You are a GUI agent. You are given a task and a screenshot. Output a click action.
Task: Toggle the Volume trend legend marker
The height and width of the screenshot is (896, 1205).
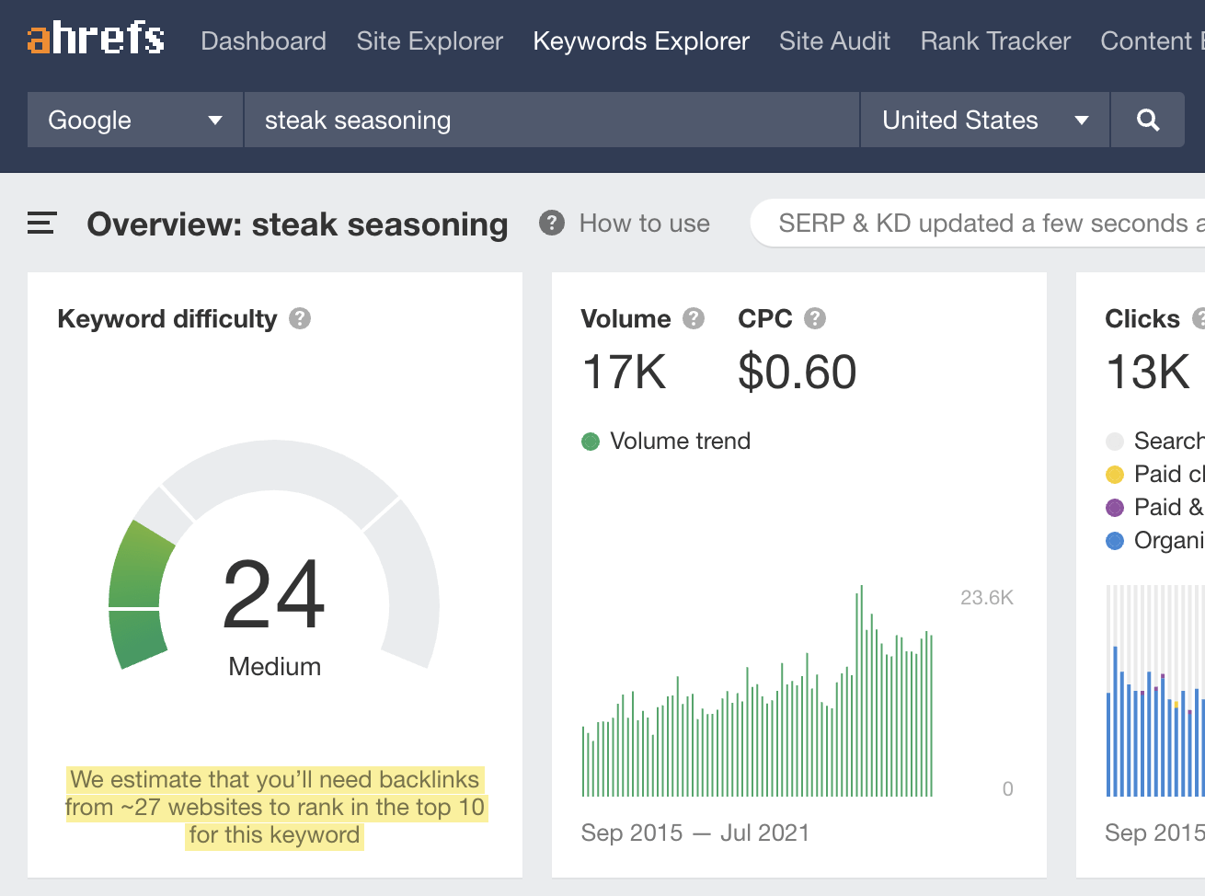[x=591, y=442]
